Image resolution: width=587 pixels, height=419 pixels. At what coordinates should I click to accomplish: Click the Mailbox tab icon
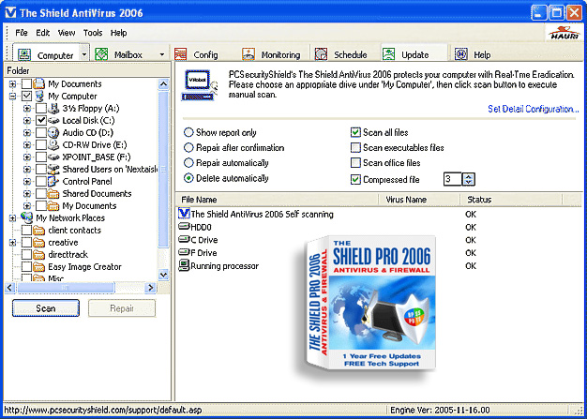tap(101, 54)
